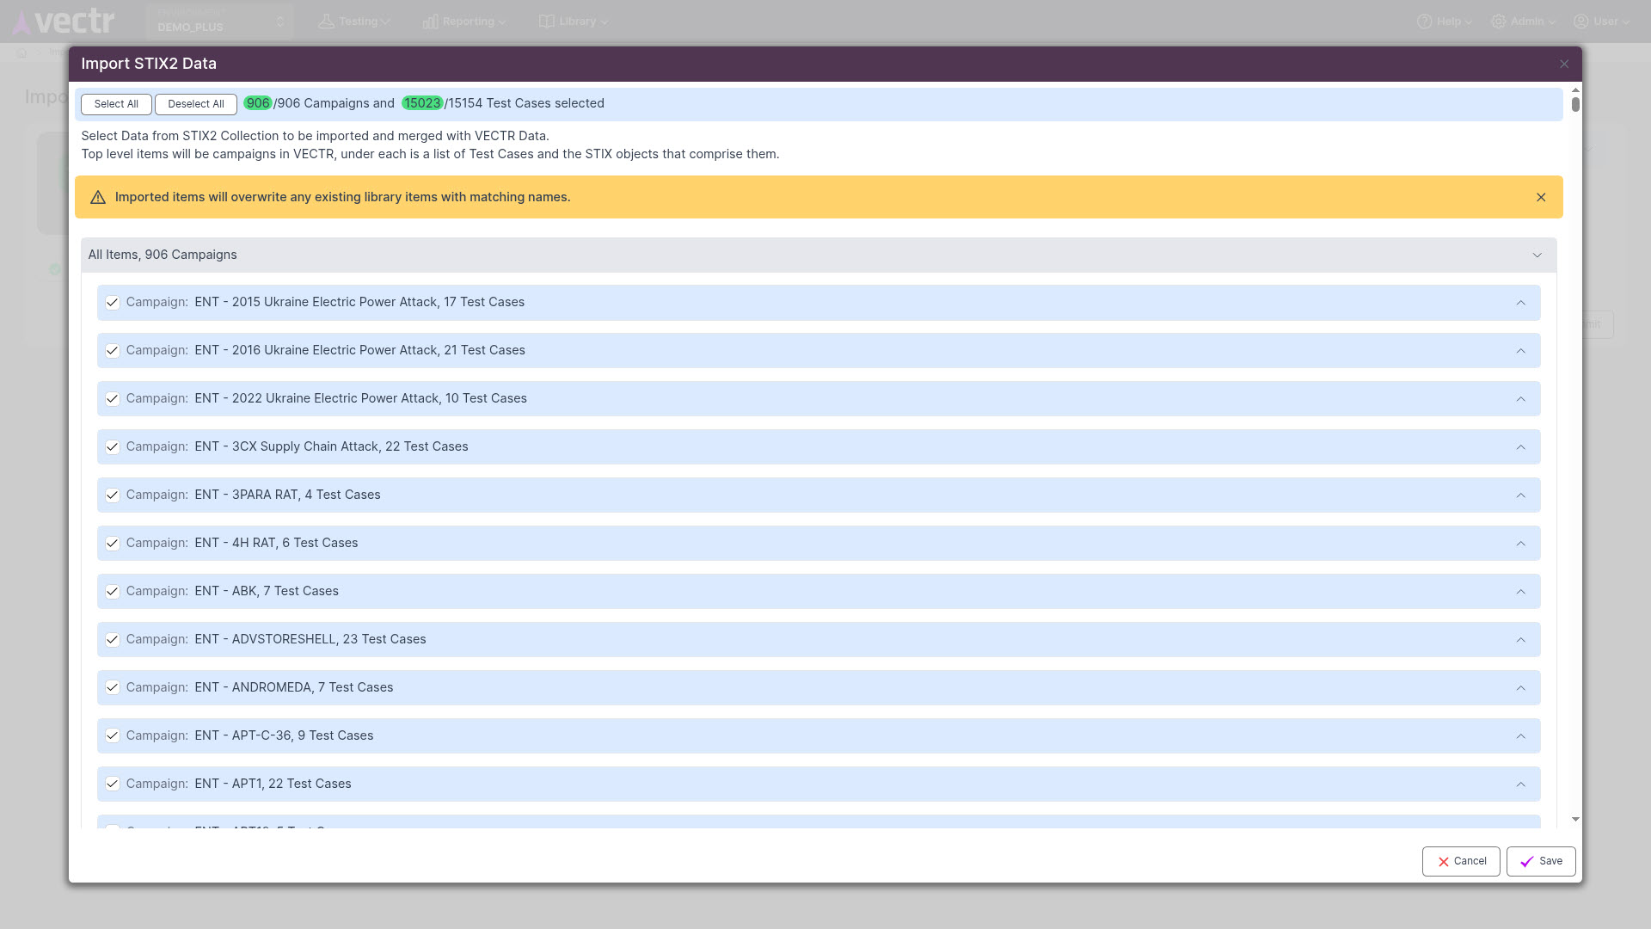Click the warning triangle icon
Viewport: 1651px width, 929px height.
click(x=98, y=198)
